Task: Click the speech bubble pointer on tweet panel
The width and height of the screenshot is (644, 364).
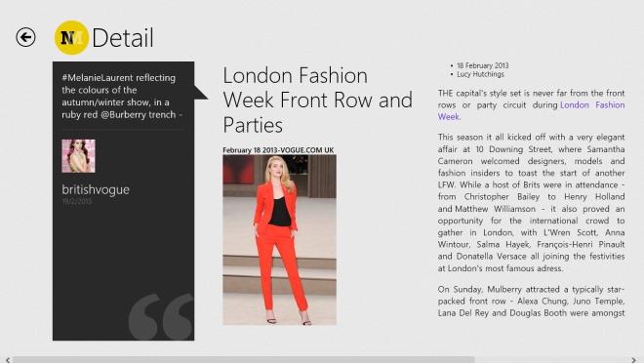Action: (201, 93)
